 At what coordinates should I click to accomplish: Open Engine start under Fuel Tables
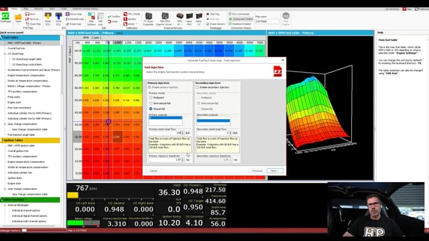point(14,102)
